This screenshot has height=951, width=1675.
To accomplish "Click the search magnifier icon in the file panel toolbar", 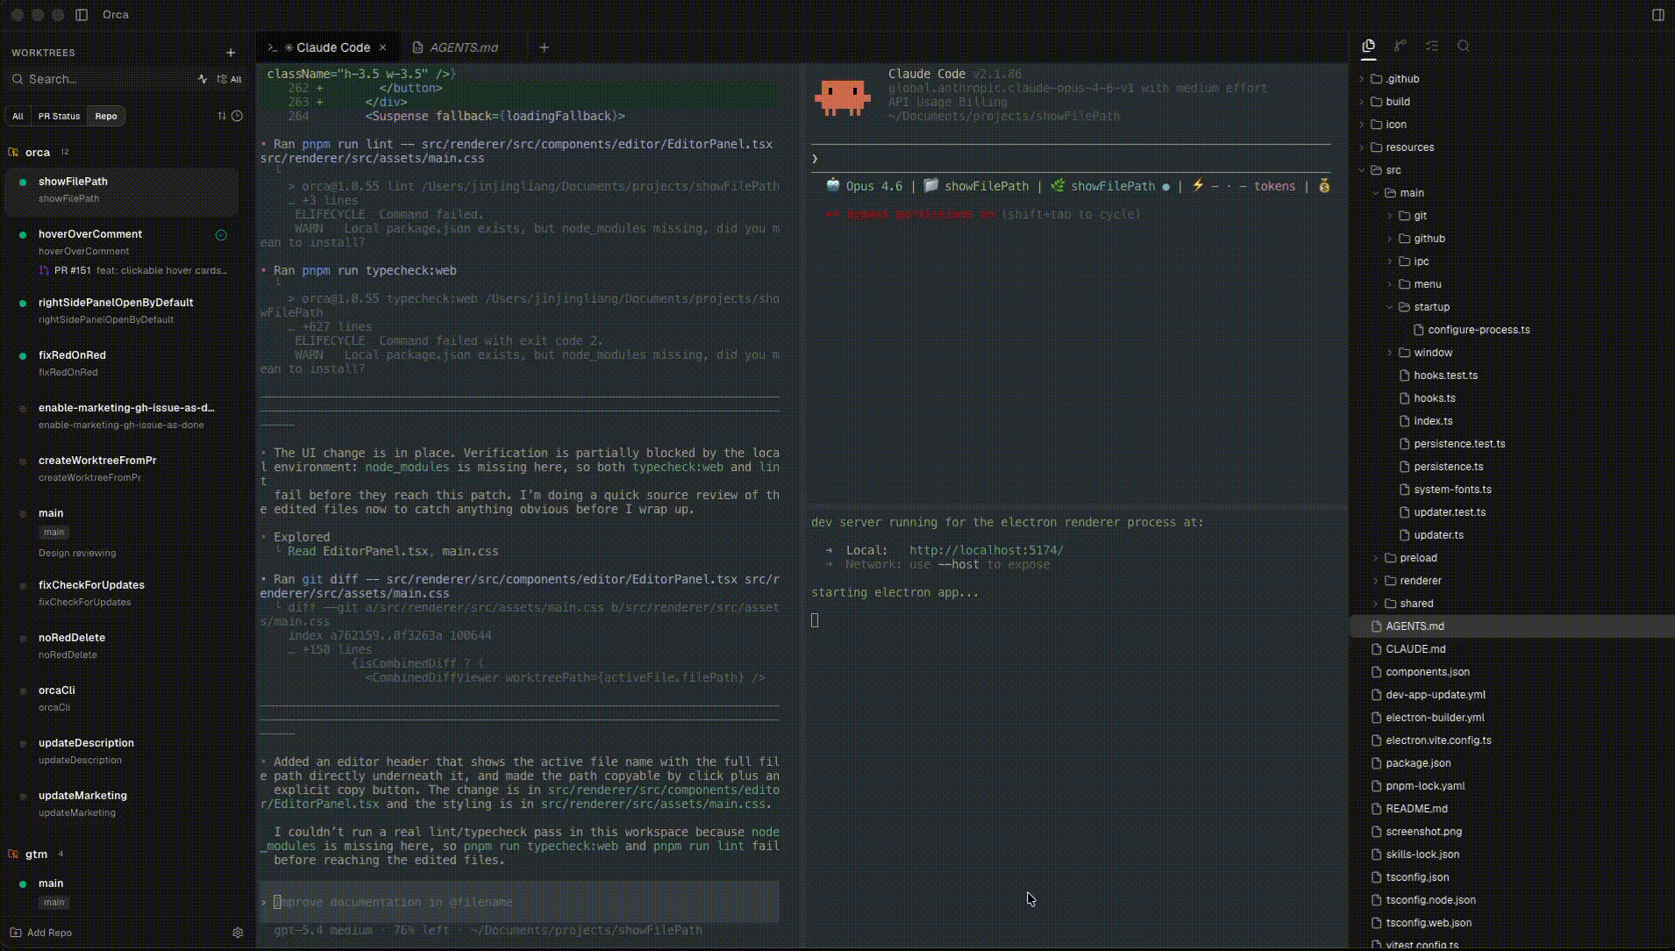I will click(x=1463, y=46).
